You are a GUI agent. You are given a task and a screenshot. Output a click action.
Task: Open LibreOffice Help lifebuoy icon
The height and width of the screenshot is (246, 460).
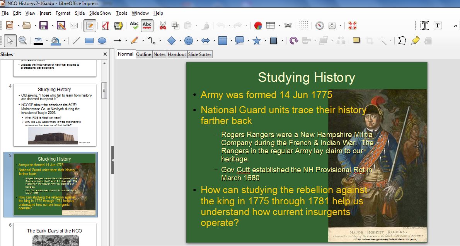point(352,26)
